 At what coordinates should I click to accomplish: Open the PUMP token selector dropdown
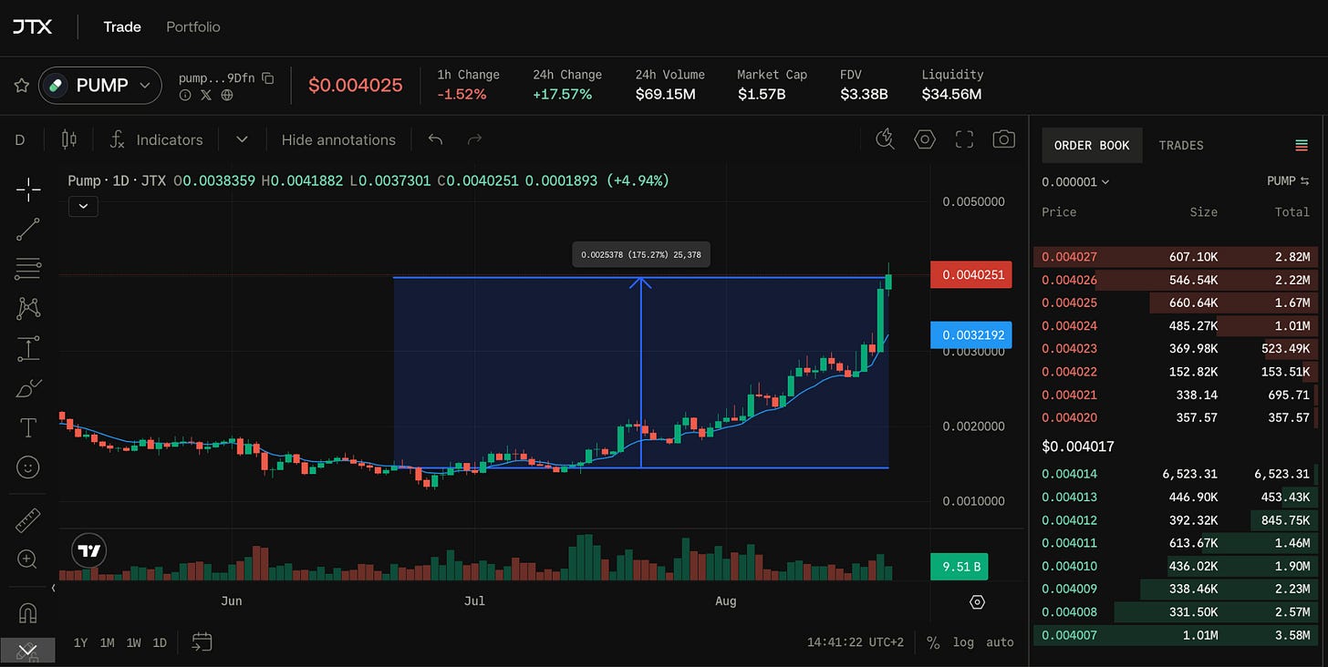(x=100, y=86)
